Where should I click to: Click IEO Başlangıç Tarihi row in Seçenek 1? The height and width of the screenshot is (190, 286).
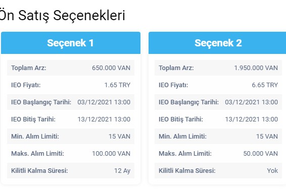click(x=71, y=102)
